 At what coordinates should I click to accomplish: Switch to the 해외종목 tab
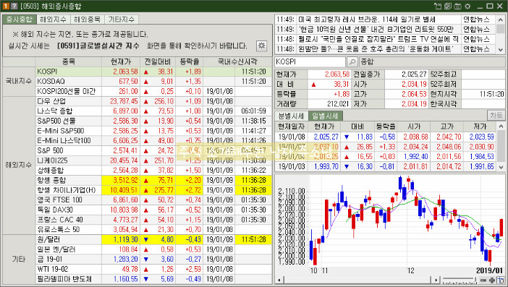(x=88, y=20)
